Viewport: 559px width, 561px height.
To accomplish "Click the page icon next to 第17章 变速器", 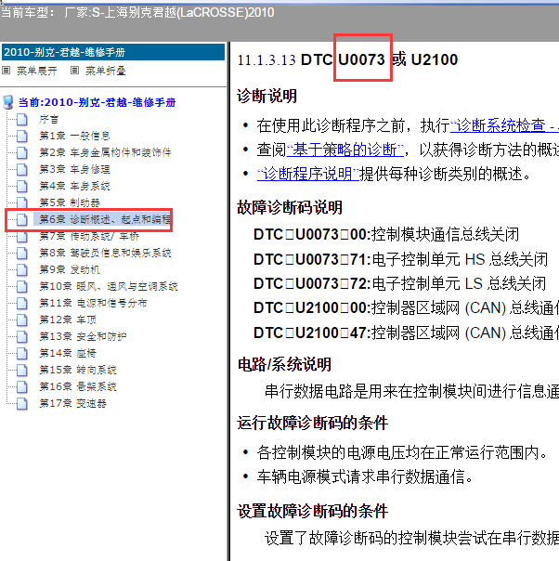I will tap(22, 403).
